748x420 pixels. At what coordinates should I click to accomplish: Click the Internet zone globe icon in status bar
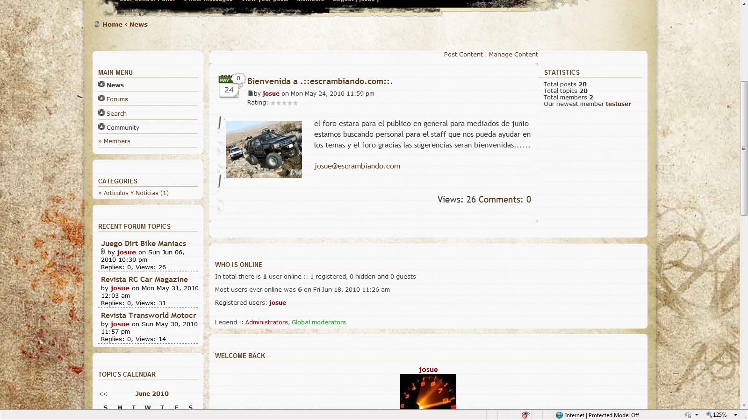point(559,415)
